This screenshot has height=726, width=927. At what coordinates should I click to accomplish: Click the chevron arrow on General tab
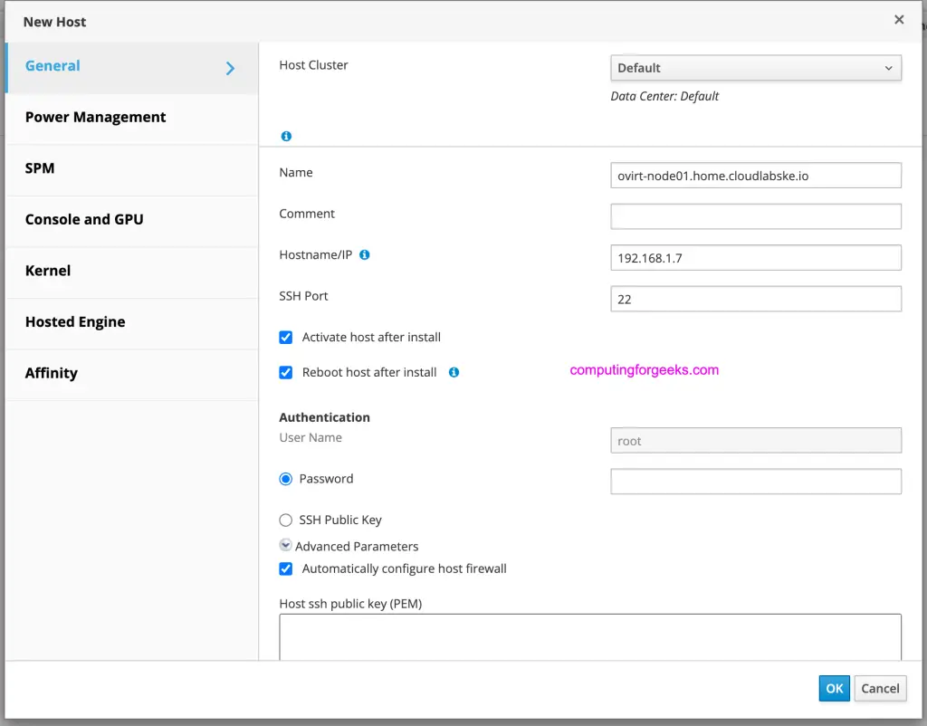230,69
